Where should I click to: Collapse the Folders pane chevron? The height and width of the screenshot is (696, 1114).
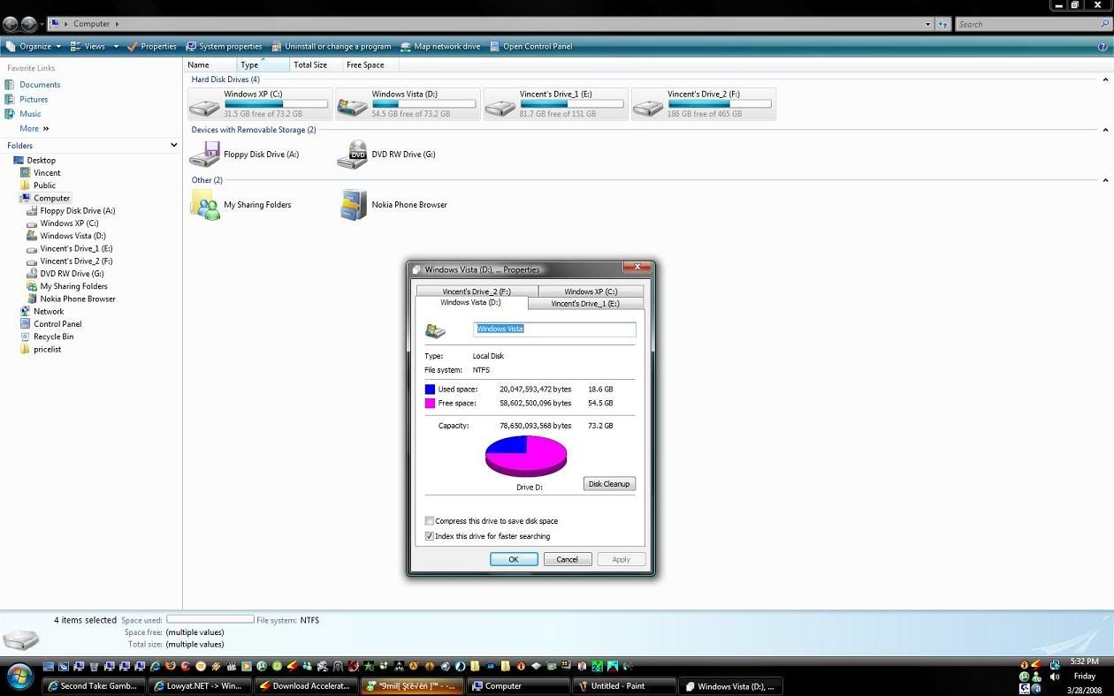click(x=173, y=145)
